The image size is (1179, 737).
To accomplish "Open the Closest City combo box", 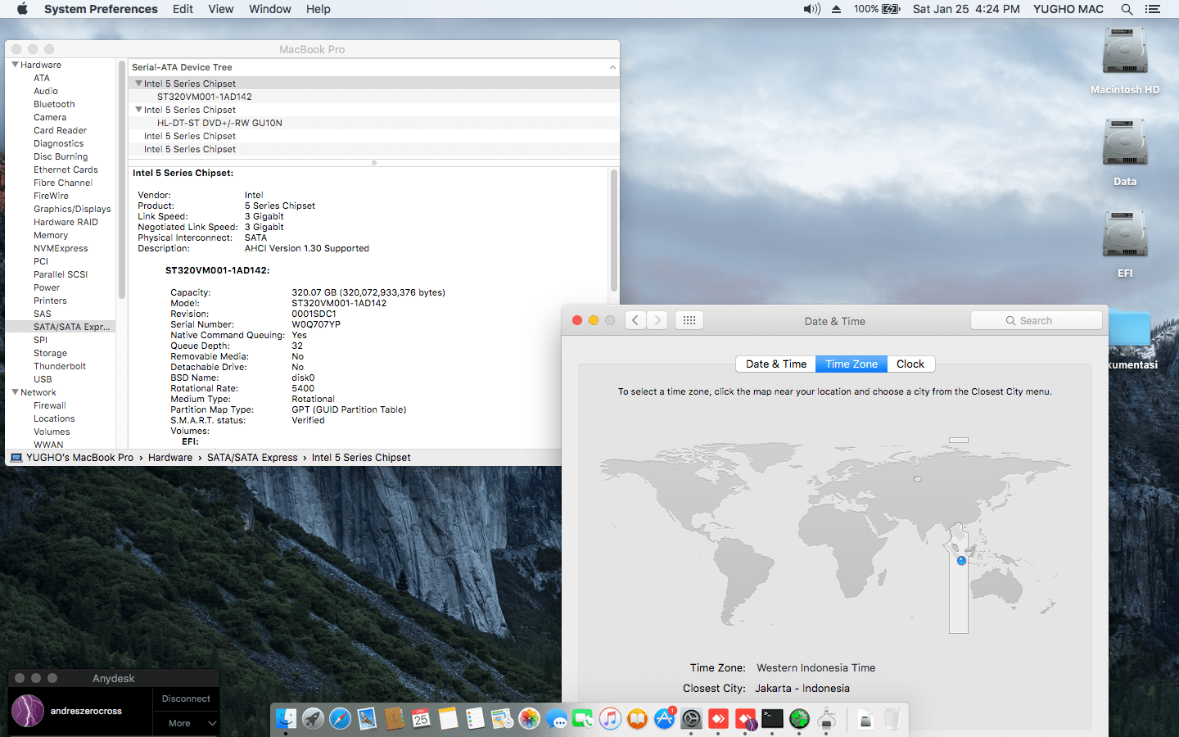I will (802, 689).
